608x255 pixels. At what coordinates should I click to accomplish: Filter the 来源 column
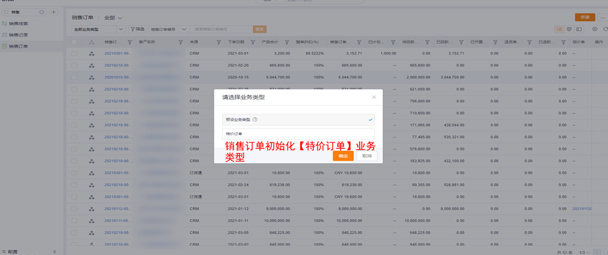[219, 42]
